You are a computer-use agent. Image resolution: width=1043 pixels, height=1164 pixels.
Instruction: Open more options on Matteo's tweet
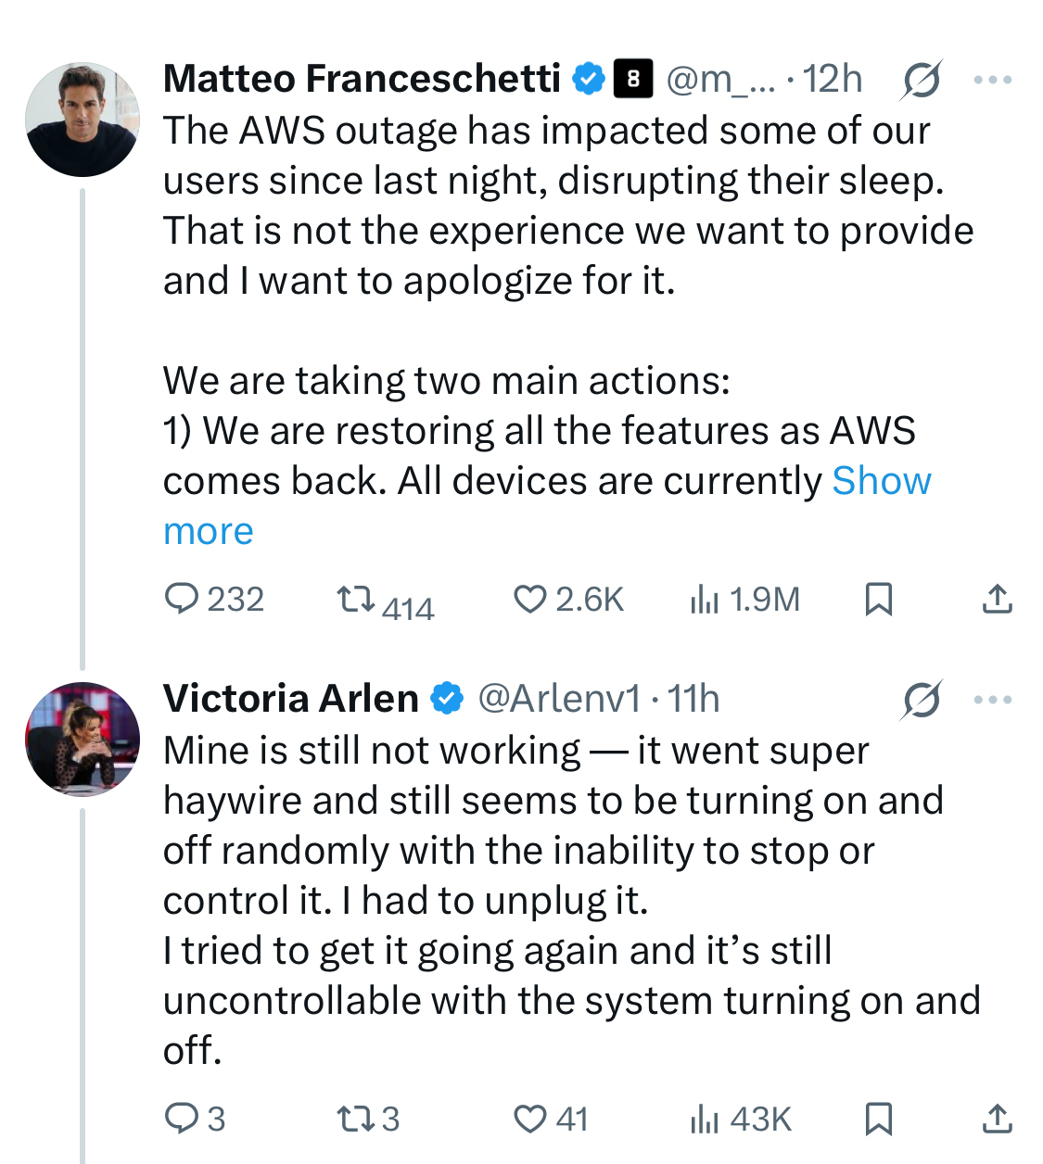click(993, 81)
